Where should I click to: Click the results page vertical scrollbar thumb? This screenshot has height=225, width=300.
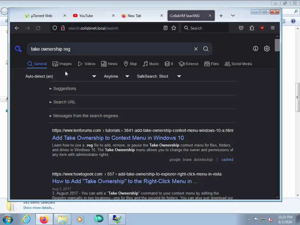[277, 45]
